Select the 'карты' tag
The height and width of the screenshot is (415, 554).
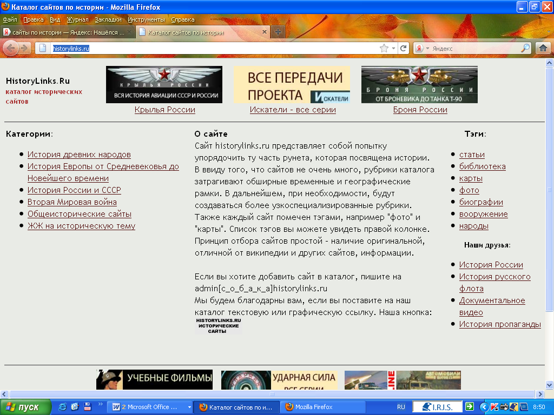[x=471, y=178]
